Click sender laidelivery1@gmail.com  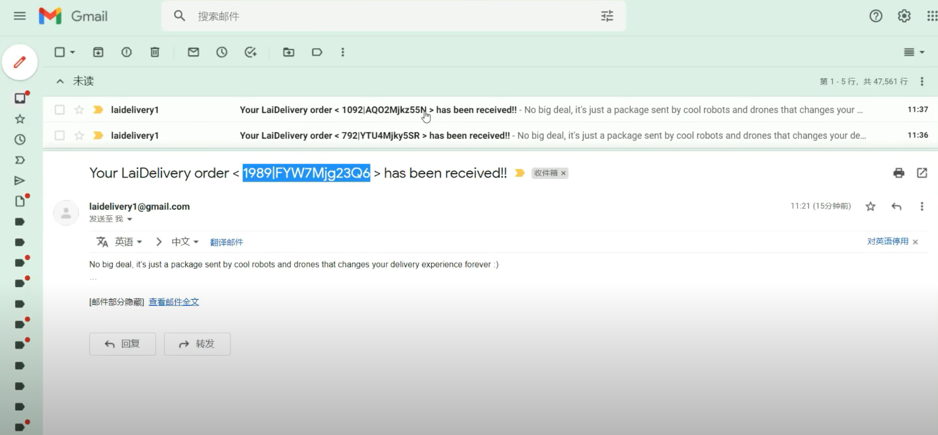coord(139,207)
